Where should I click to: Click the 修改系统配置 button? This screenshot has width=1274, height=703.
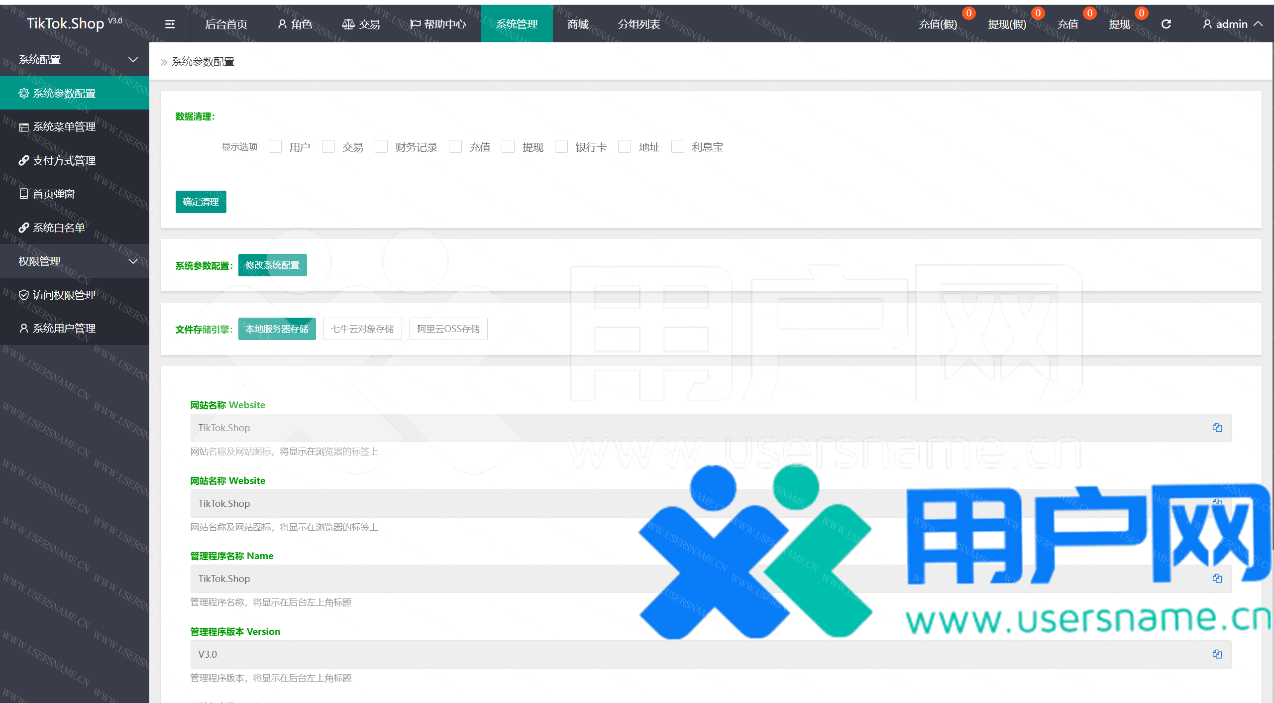click(272, 265)
